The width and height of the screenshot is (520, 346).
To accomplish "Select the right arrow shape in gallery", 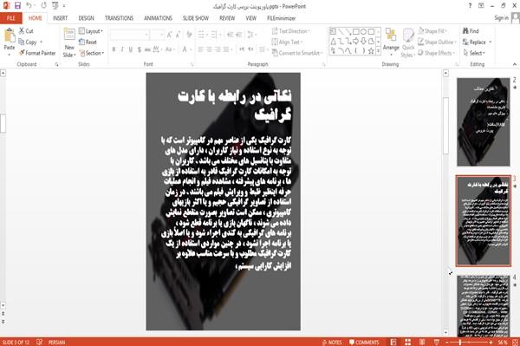I will pos(356,41).
